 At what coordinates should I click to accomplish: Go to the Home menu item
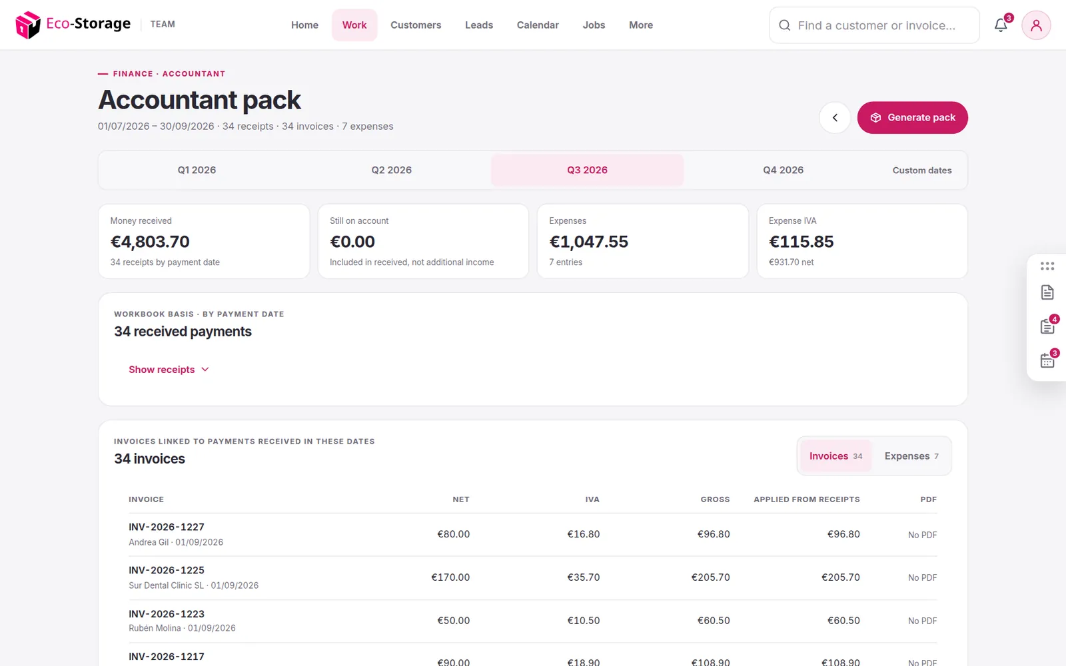click(x=304, y=25)
